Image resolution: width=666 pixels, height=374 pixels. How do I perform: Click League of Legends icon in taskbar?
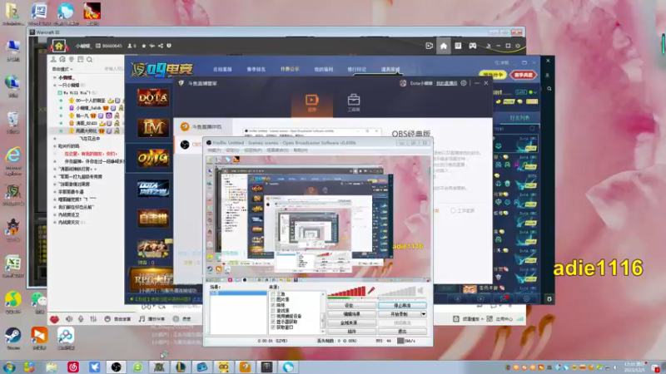[x=181, y=367]
